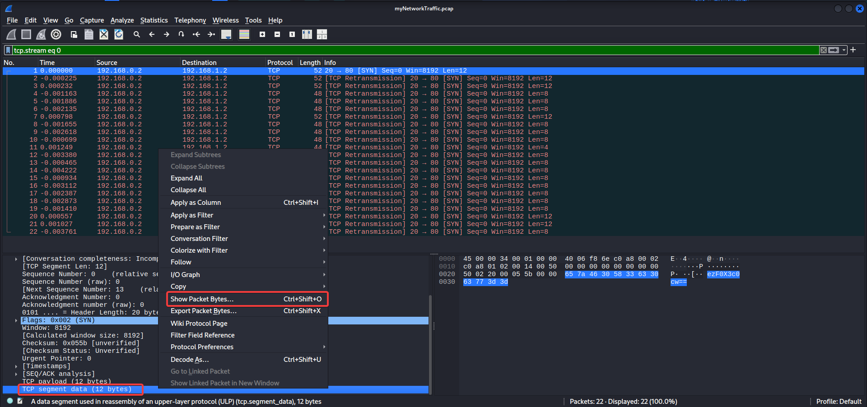Select Apply as Column in context menu
867x407 pixels.
click(x=243, y=203)
